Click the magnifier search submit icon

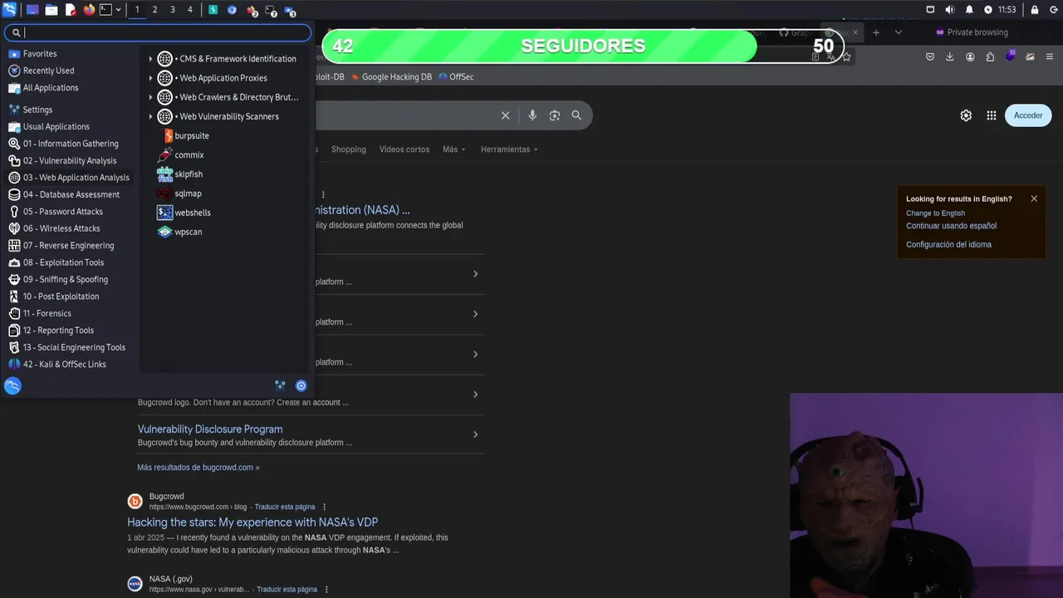576,115
